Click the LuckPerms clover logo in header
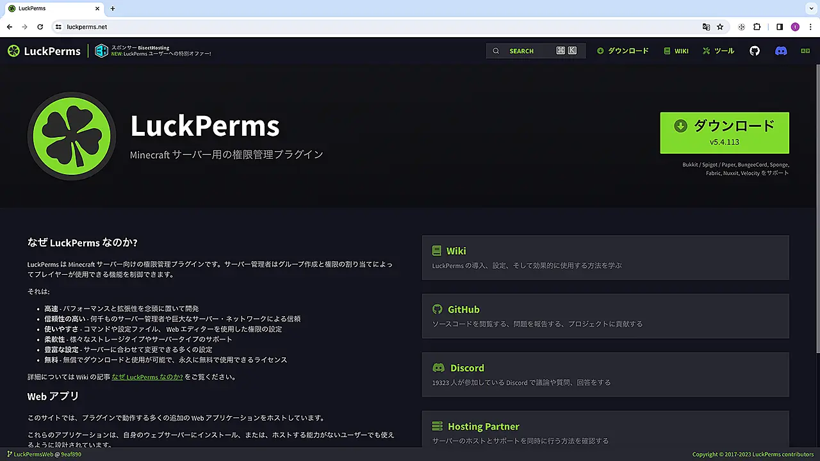The width and height of the screenshot is (820, 461). pyautogui.click(x=13, y=51)
